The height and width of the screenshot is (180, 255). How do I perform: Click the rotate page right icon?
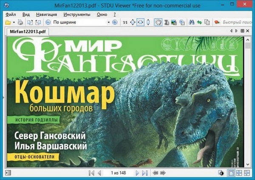38,22
